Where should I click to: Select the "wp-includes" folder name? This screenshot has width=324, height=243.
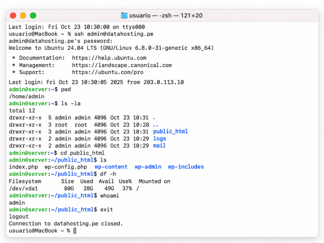coord(186,167)
